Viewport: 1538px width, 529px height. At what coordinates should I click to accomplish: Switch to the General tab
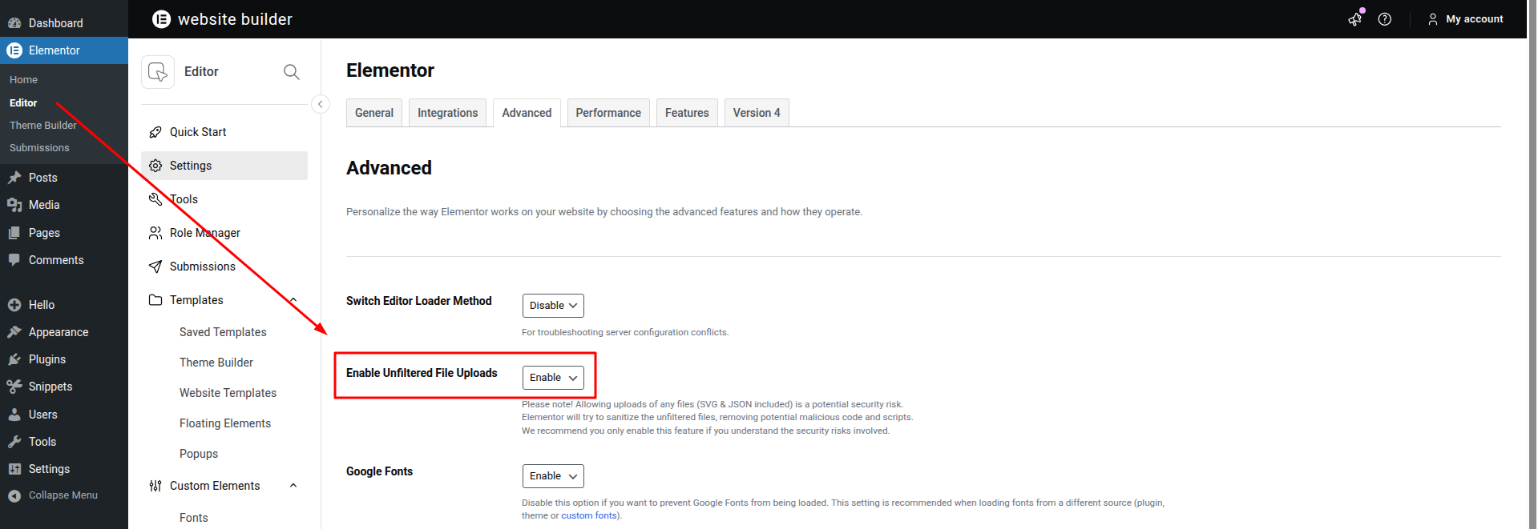pyautogui.click(x=374, y=113)
